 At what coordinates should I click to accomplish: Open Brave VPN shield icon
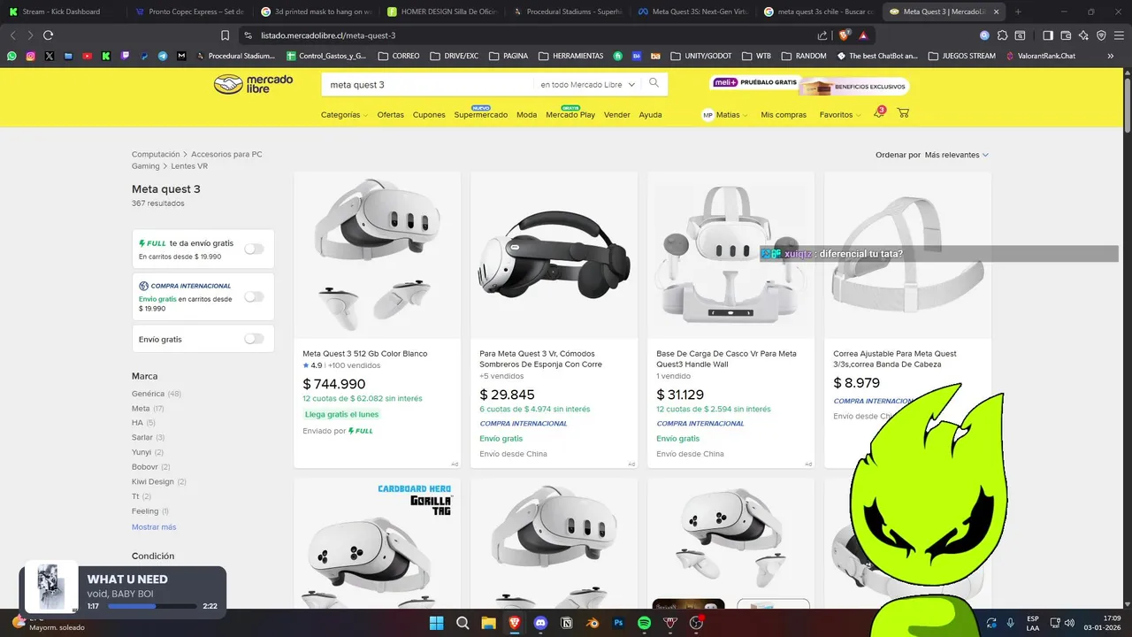click(1101, 35)
